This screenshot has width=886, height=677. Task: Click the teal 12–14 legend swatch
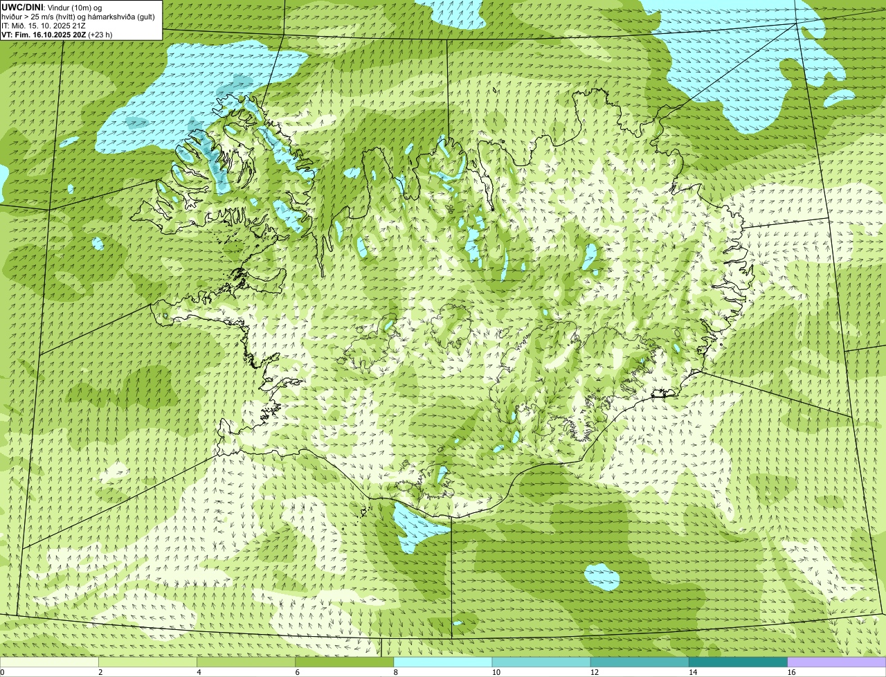click(640, 662)
